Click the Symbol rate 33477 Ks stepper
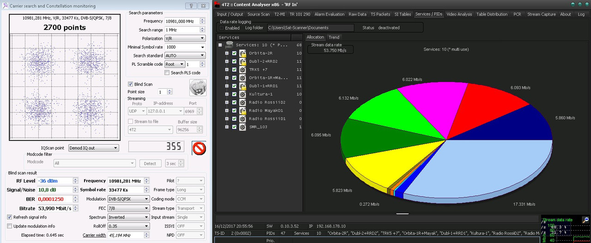The width and height of the screenshot is (591, 243). click(147, 190)
